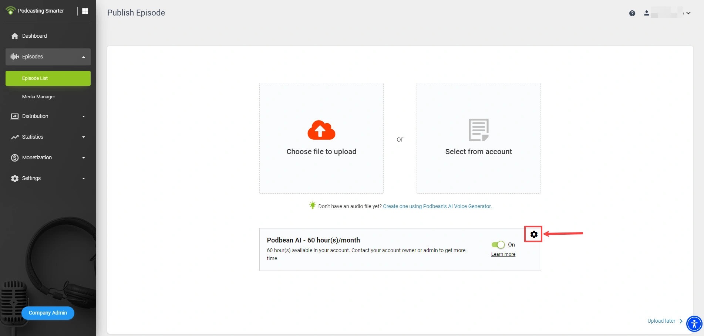Expand the Distribution menu arrow
Screen dimensions: 704x336
84,116
